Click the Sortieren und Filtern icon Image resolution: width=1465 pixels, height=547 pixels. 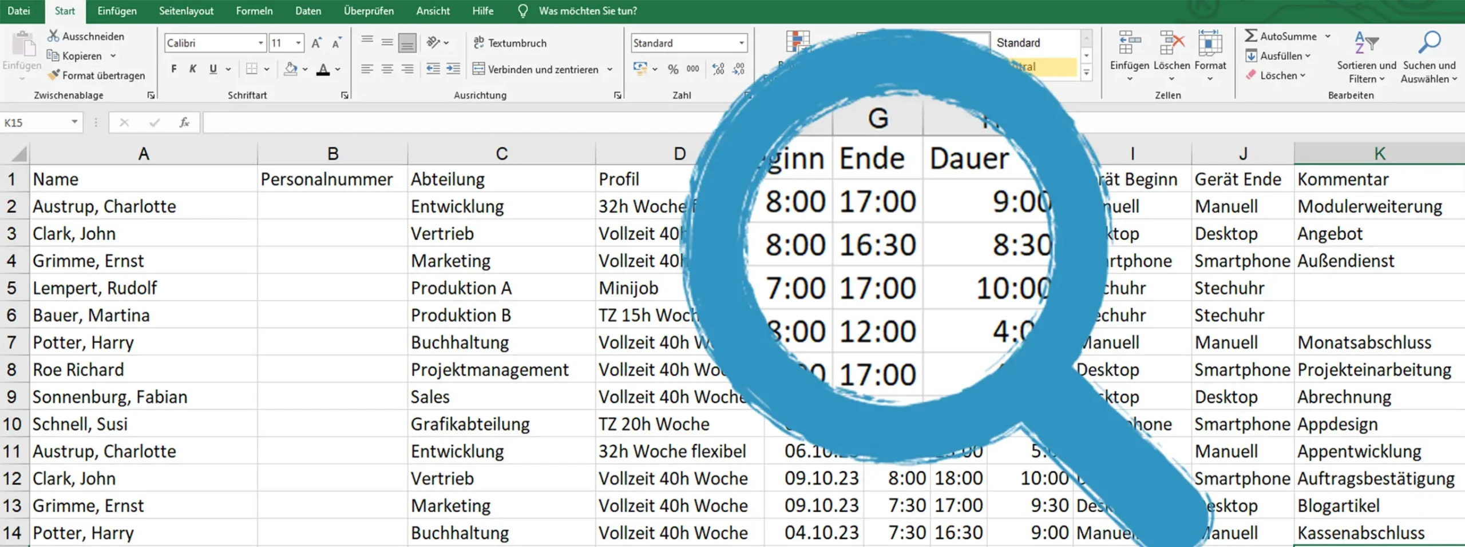pyautogui.click(x=1365, y=42)
